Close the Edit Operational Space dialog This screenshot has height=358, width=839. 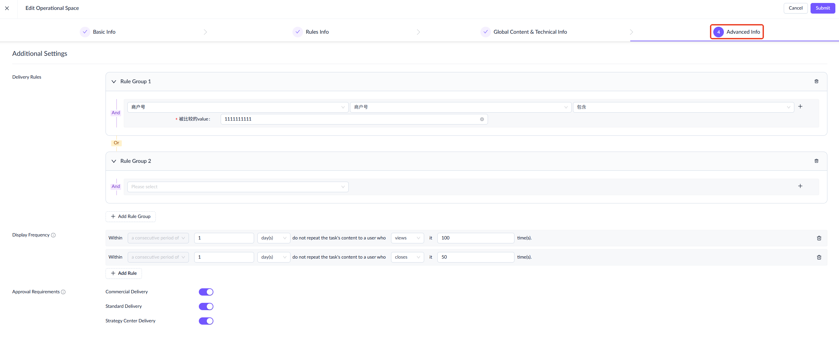point(7,8)
